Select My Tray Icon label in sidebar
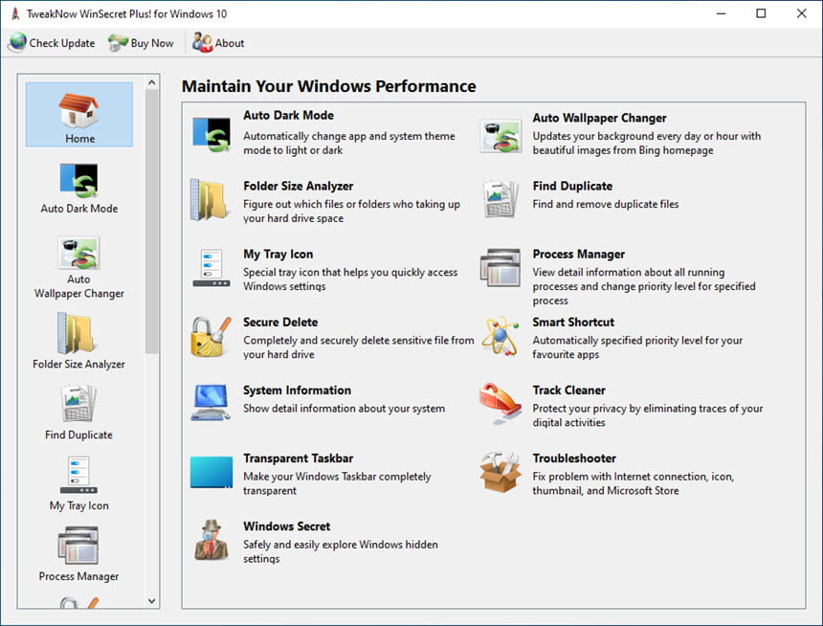Screen dimensions: 823x626 tap(79, 505)
